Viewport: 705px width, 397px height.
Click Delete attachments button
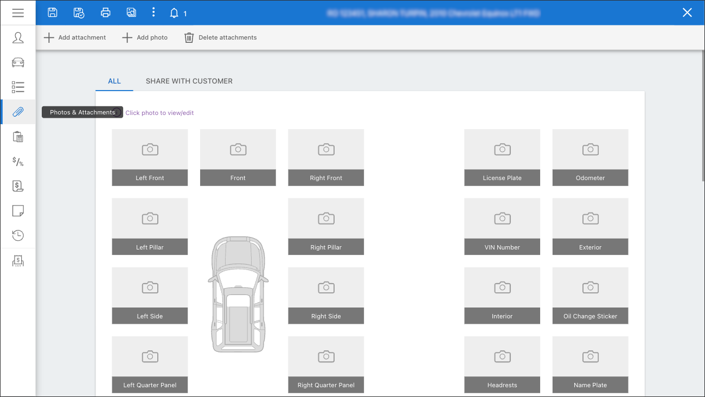tap(221, 37)
